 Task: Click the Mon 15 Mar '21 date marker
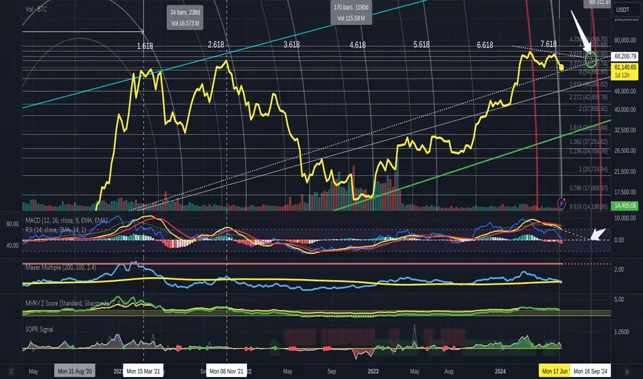tap(143, 371)
